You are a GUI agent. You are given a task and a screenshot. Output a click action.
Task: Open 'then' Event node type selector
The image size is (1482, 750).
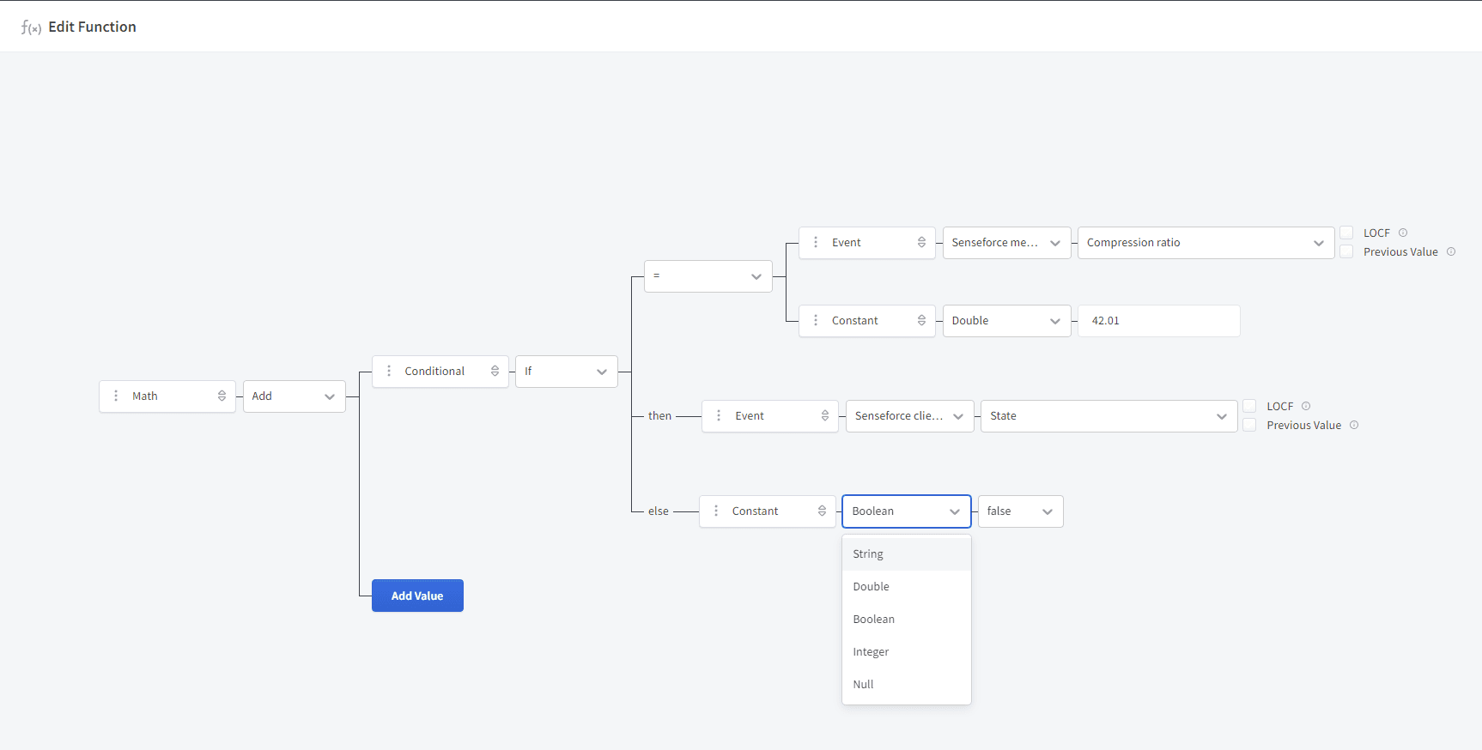[x=824, y=415]
